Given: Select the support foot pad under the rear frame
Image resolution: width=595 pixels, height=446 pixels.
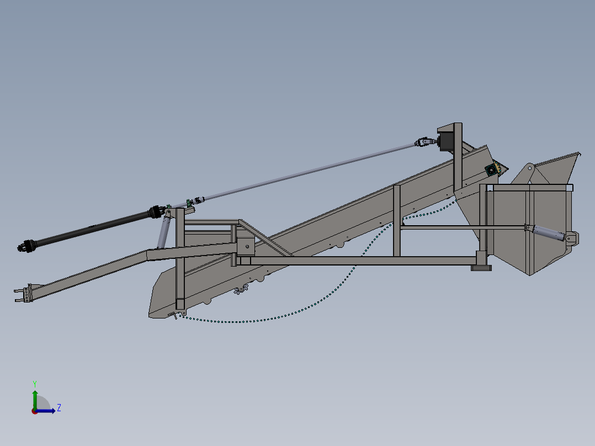Looking at the screenshot, I should 481,268.
